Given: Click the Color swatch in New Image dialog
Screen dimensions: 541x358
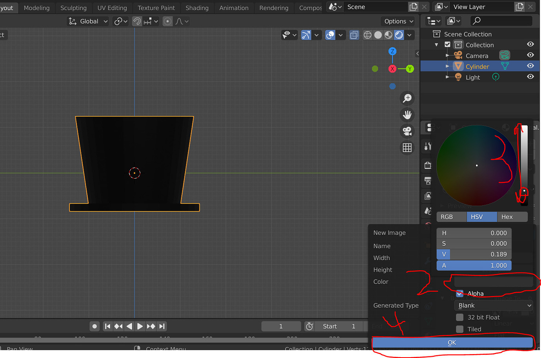Looking at the screenshot, I should tap(494, 281).
